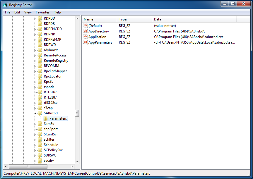Open the File menu
The height and width of the screenshot is (179, 253).
tap(8, 12)
